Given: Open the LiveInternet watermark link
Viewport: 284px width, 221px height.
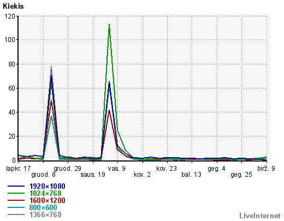Looking at the screenshot, I should (x=260, y=216).
